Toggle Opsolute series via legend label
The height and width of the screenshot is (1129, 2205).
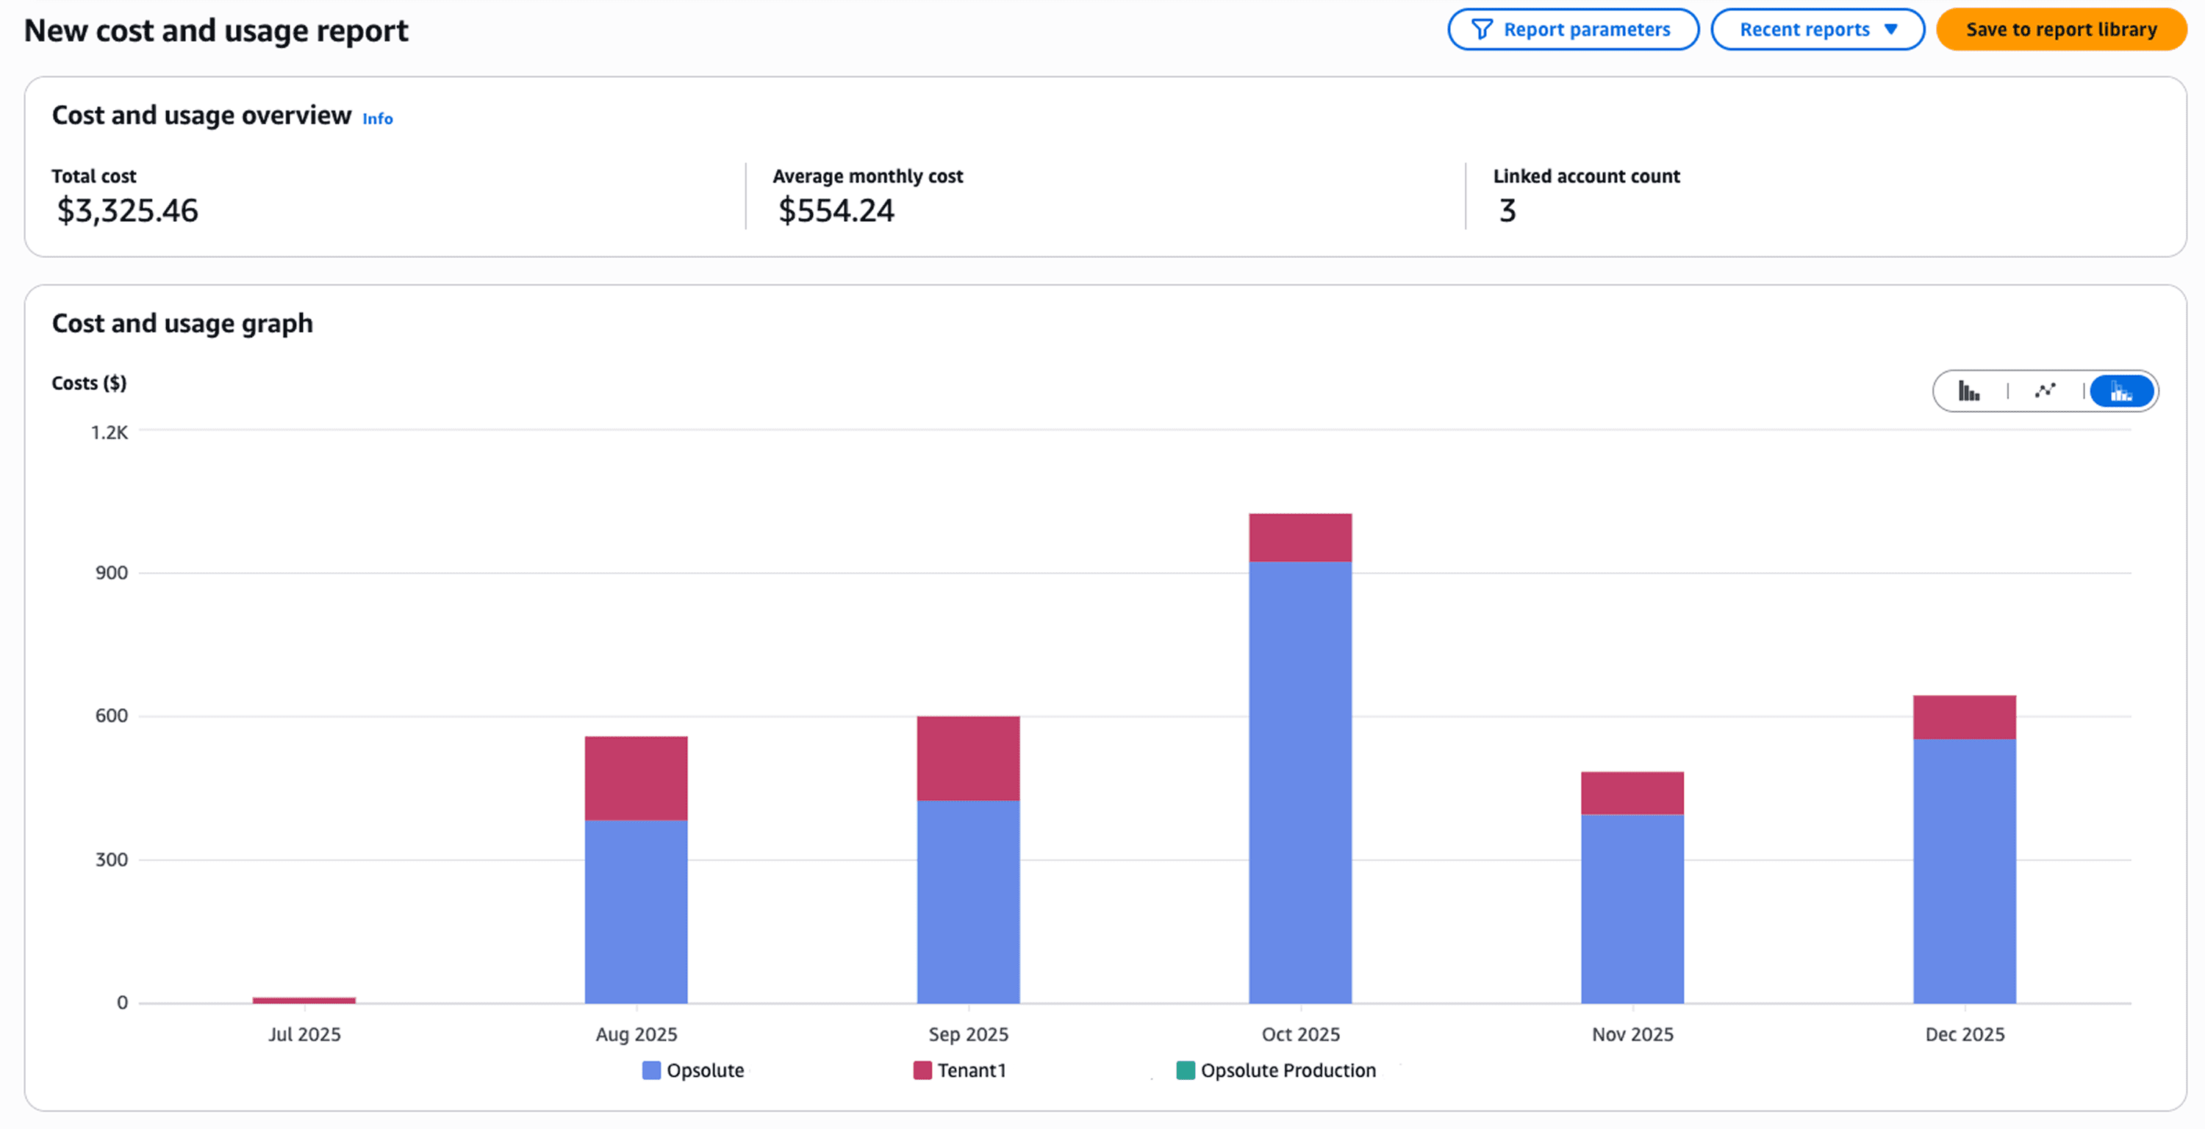pyautogui.click(x=706, y=1071)
